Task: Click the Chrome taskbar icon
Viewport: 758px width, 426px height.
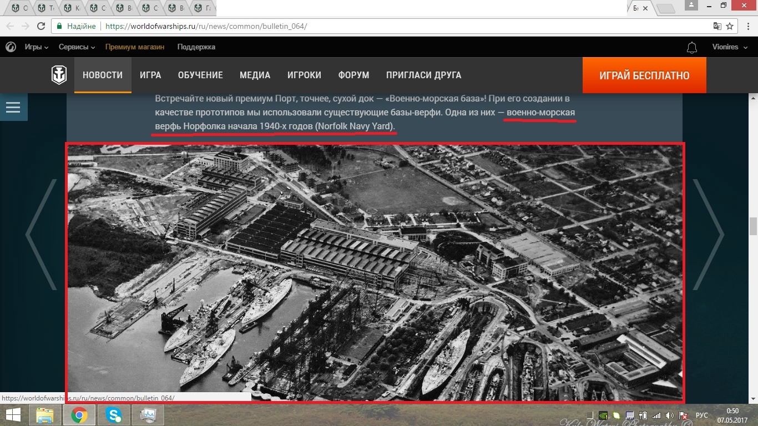Action: pos(79,415)
